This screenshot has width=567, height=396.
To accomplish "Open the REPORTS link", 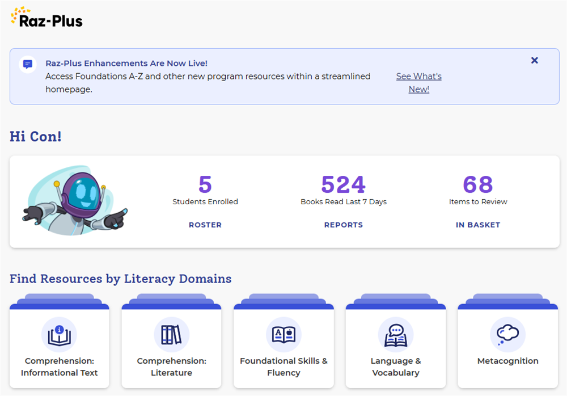I will click(343, 225).
